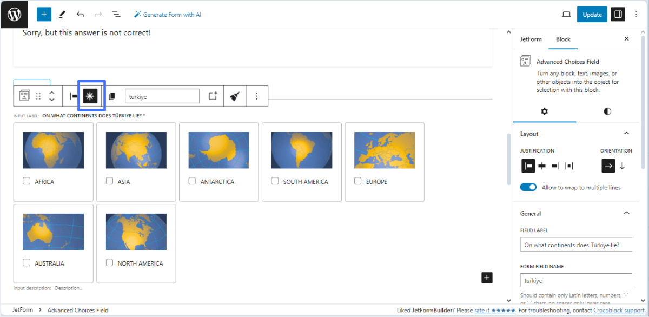Check the Africa checkbox
This screenshot has height=317, width=649.
[27, 181]
